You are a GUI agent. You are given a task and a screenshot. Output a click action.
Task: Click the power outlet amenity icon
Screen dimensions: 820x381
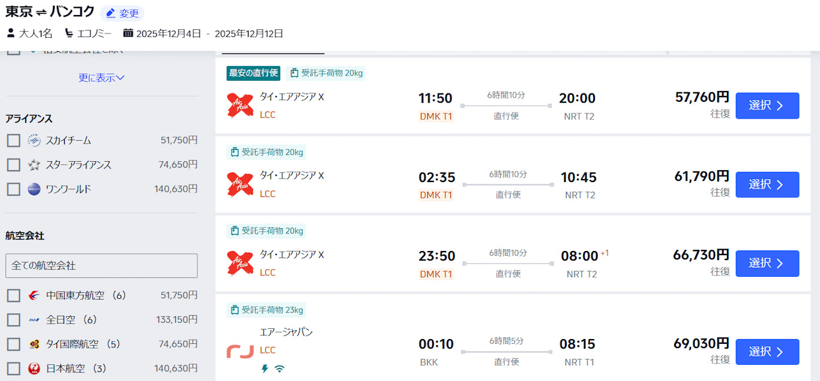click(x=265, y=368)
